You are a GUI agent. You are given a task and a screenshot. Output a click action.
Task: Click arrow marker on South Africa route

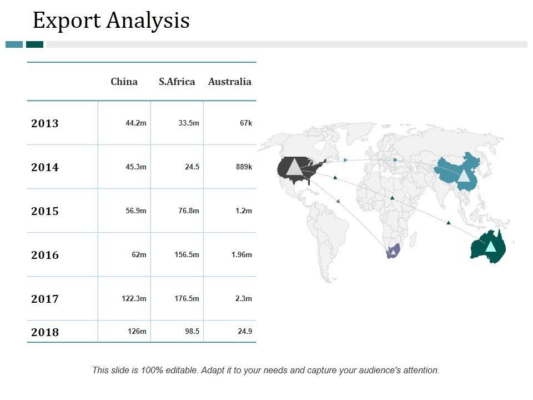338,201
